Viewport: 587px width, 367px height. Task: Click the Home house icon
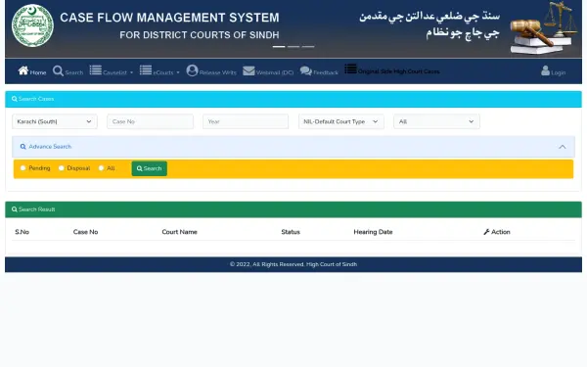tap(23, 70)
